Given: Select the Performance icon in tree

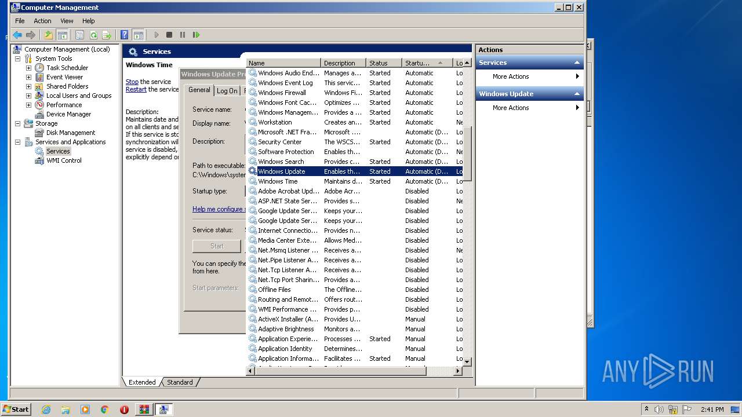Looking at the screenshot, I should point(39,105).
